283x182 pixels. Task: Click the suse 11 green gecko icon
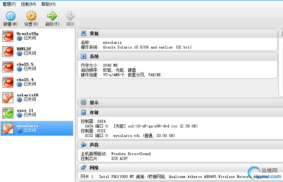point(8,113)
